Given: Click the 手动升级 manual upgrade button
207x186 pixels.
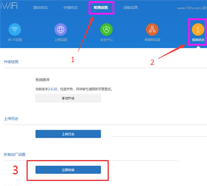Looking at the screenshot, I should point(68,98).
